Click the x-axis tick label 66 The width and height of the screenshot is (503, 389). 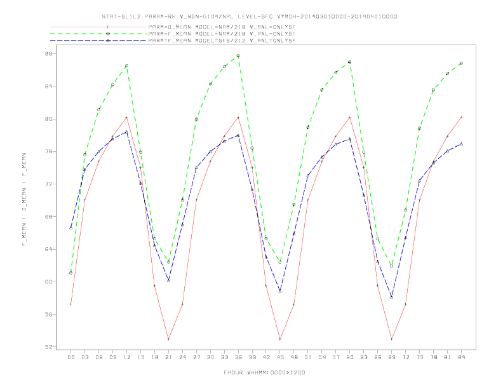click(x=378, y=357)
